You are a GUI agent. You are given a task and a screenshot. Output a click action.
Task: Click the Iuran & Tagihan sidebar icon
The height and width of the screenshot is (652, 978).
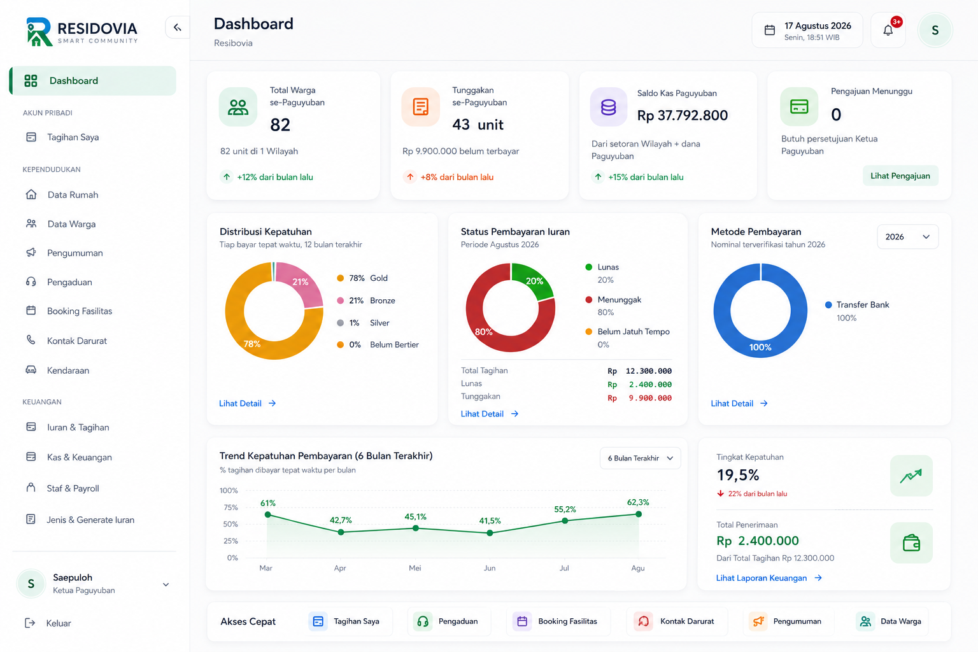tap(31, 427)
